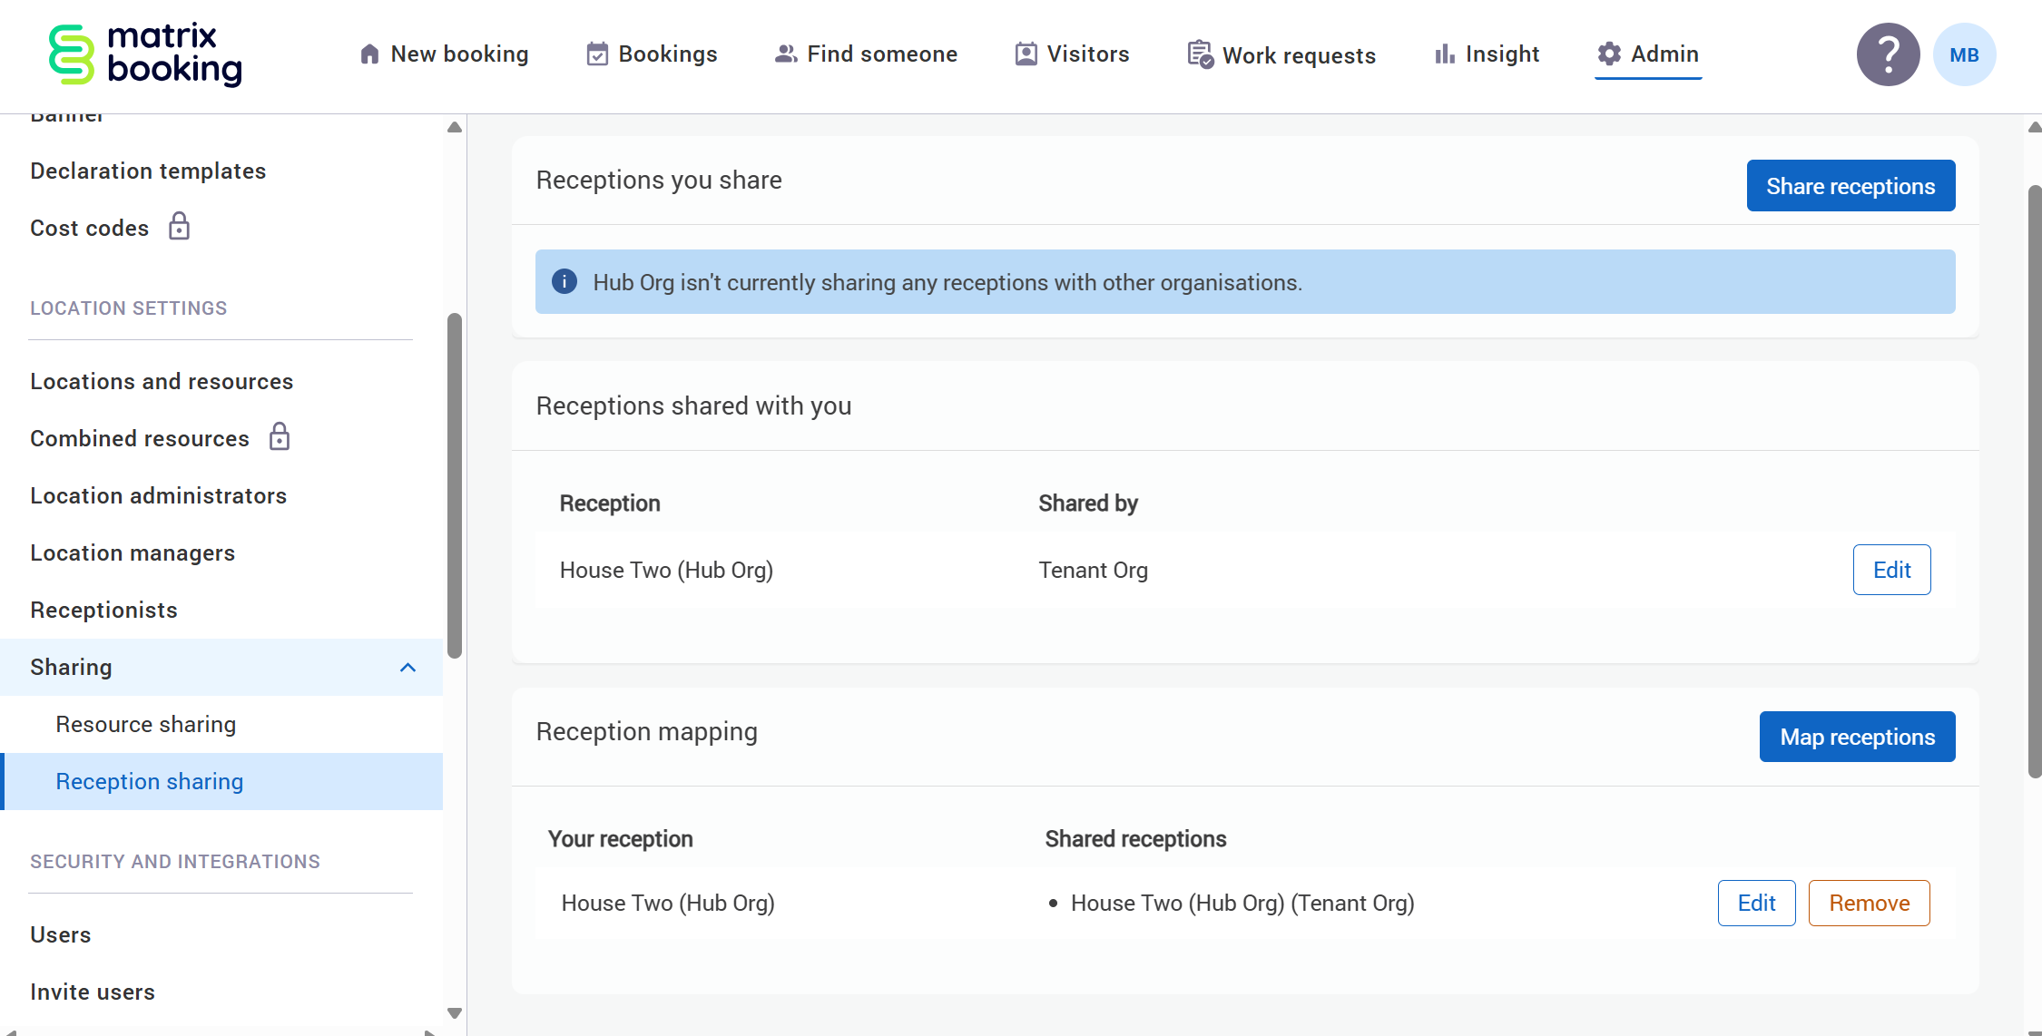Click the Visitors badge icon
Screen dimensions: 2042x1036
[1026, 54]
